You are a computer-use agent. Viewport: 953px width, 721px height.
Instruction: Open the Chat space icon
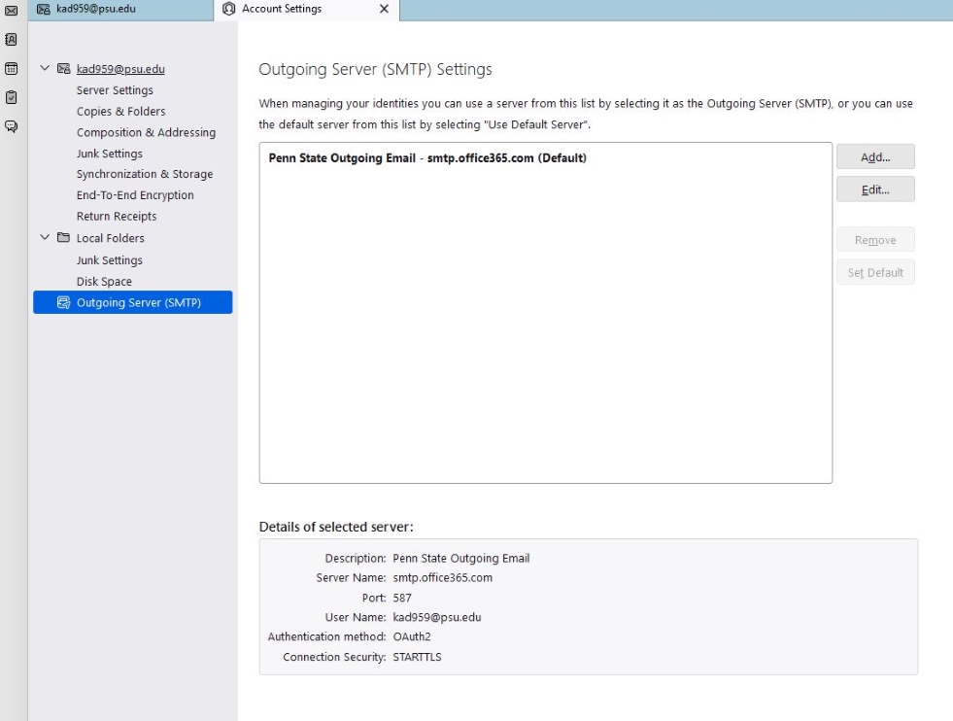(x=11, y=126)
